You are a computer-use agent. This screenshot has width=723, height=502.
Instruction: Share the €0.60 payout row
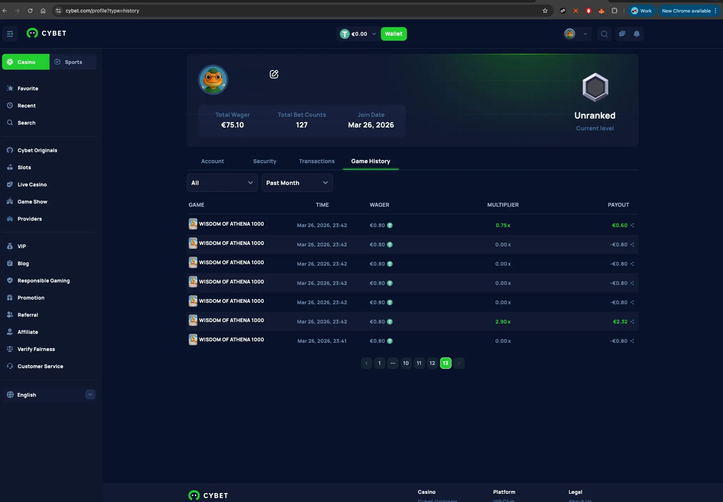coord(632,225)
